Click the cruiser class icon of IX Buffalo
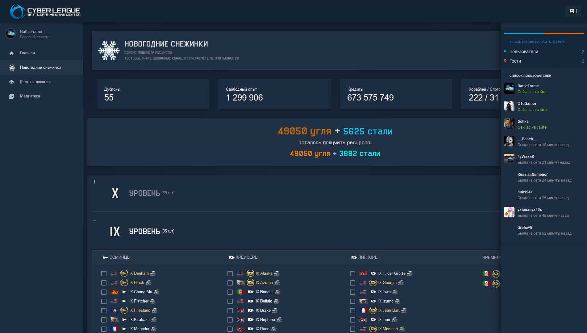 pyautogui.click(x=251, y=301)
